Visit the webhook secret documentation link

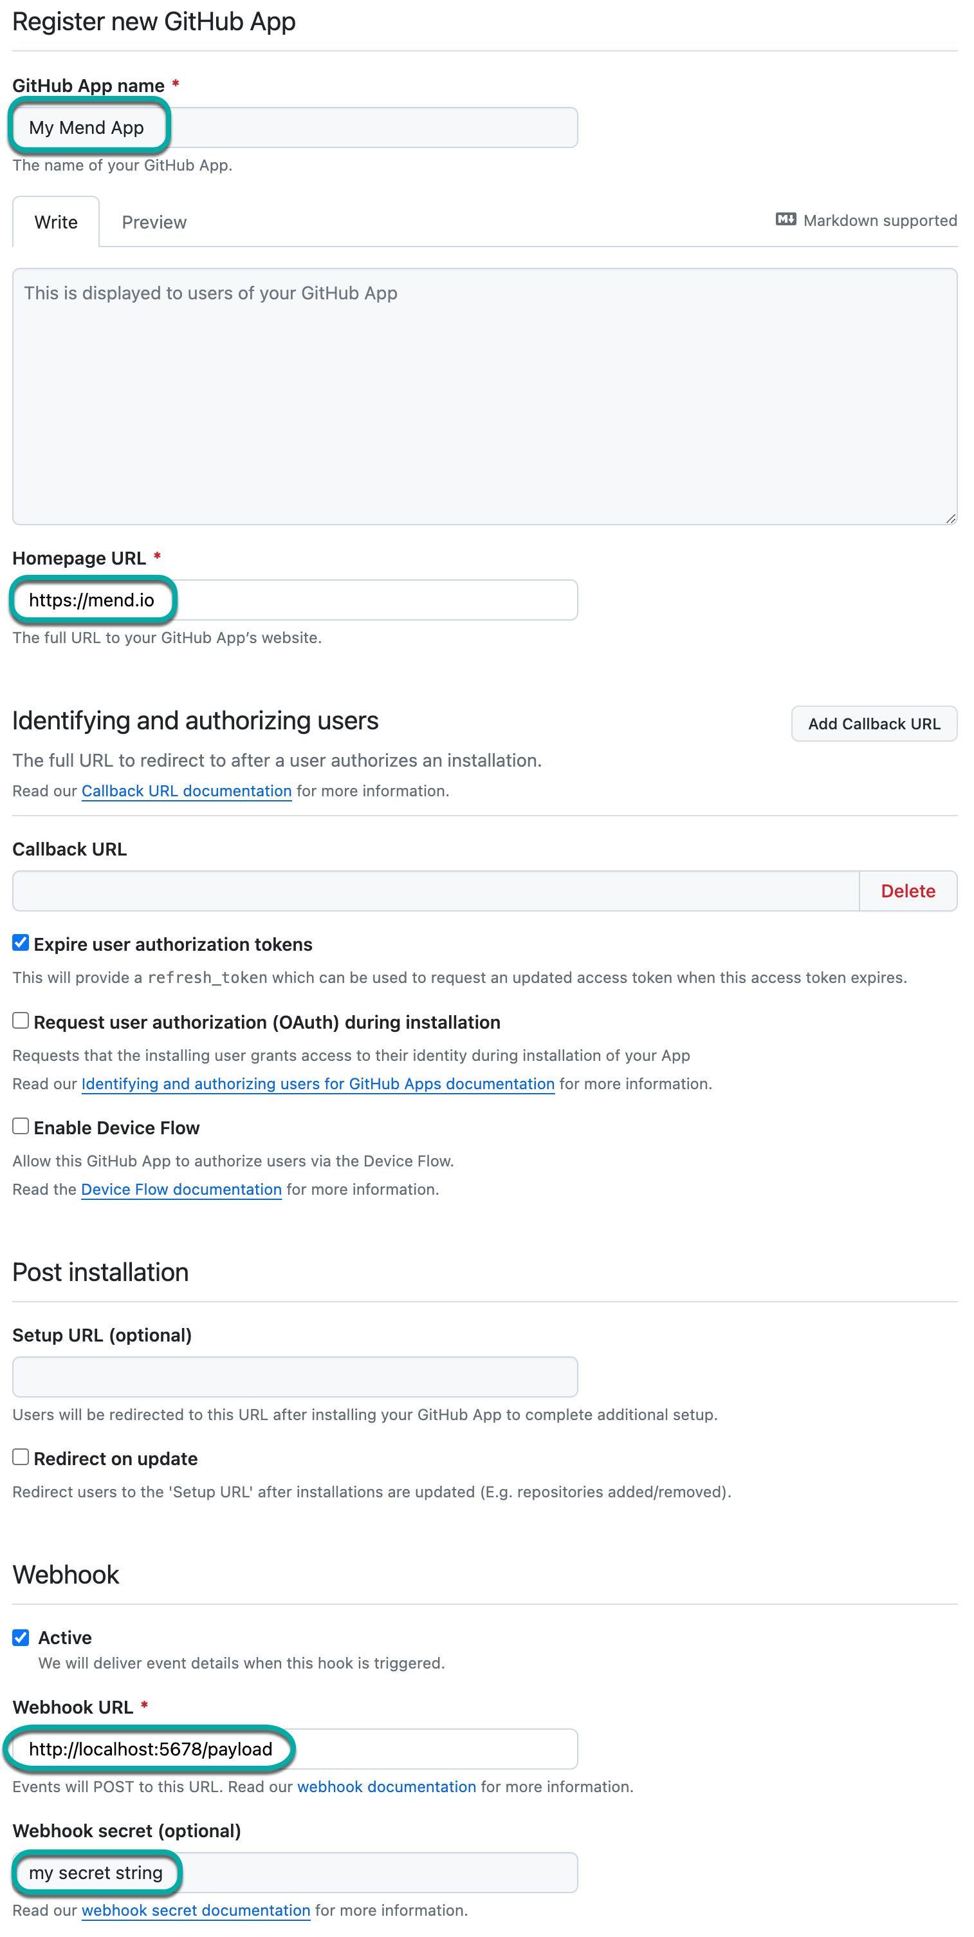(x=196, y=1910)
